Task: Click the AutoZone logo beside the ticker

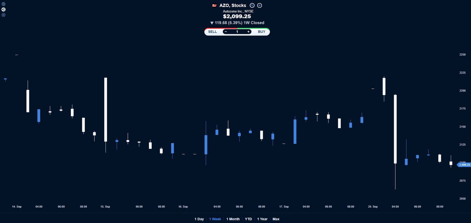Action: click(215, 5)
